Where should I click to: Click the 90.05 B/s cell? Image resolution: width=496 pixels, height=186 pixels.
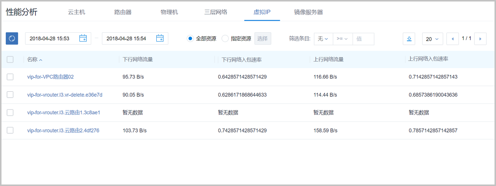point(133,95)
